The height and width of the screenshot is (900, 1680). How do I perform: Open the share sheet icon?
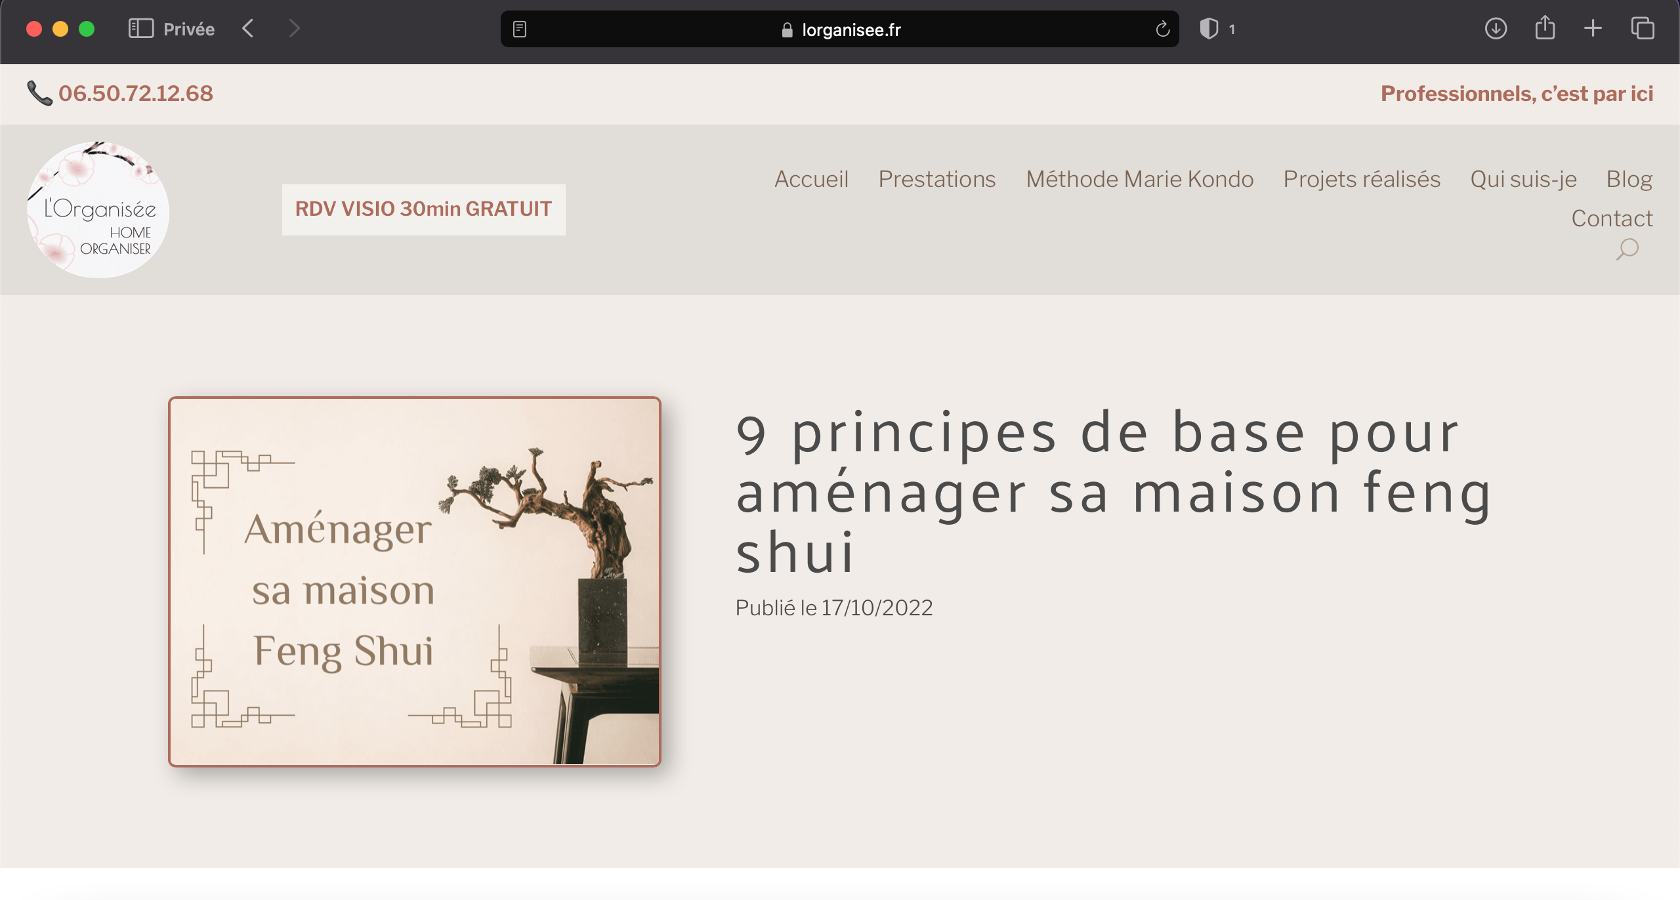point(1545,28)
